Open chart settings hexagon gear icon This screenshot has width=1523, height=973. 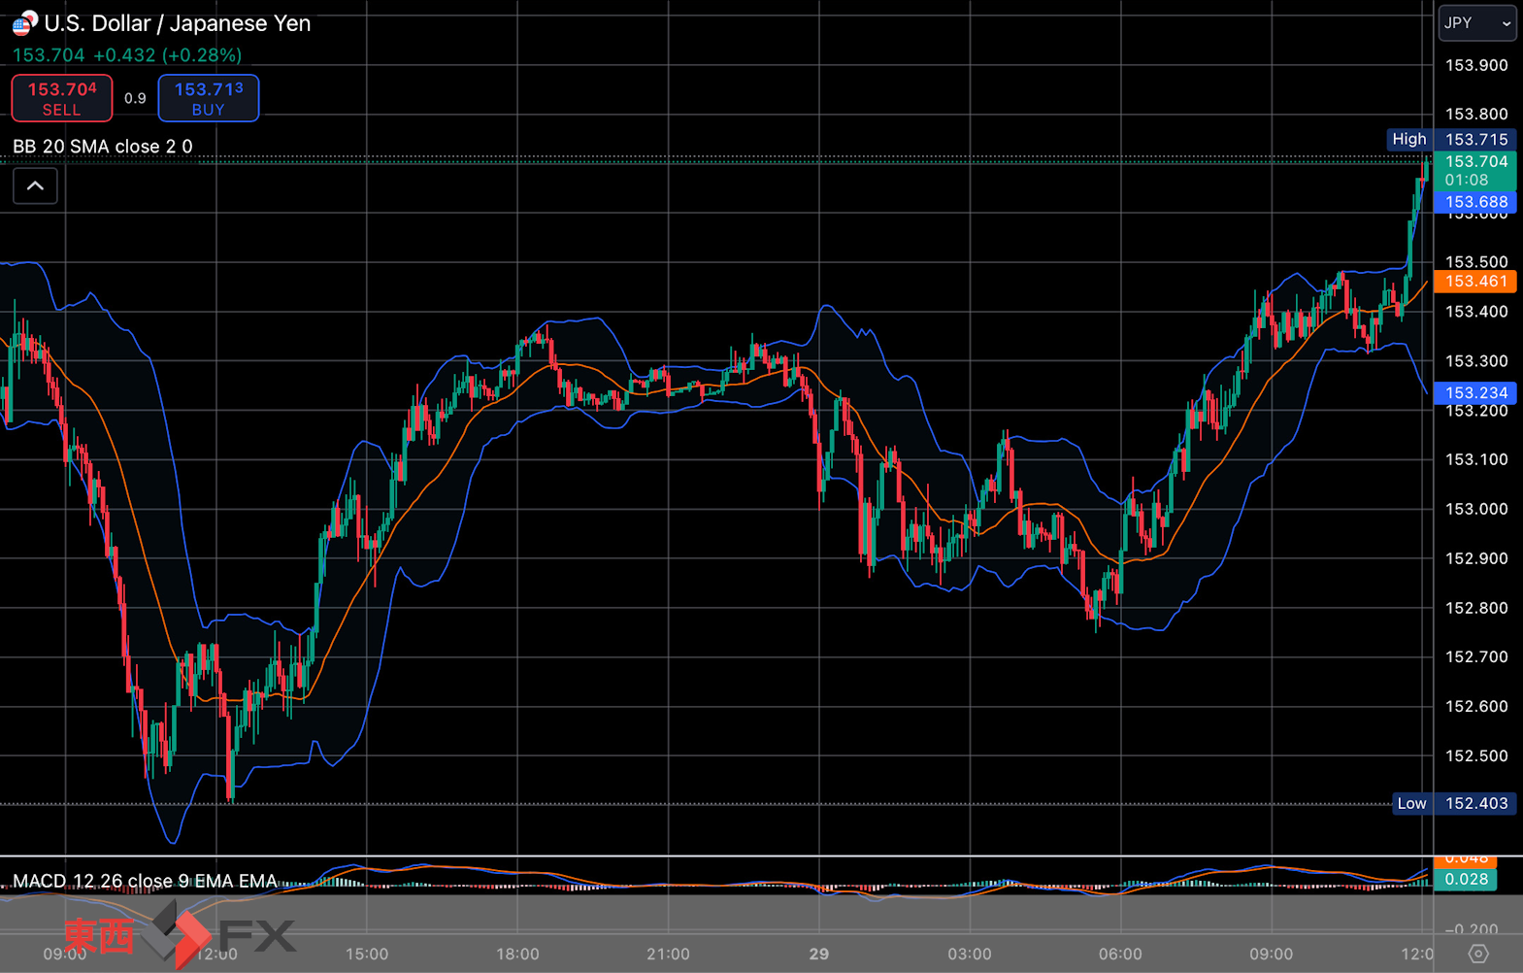coord(1477,954)
